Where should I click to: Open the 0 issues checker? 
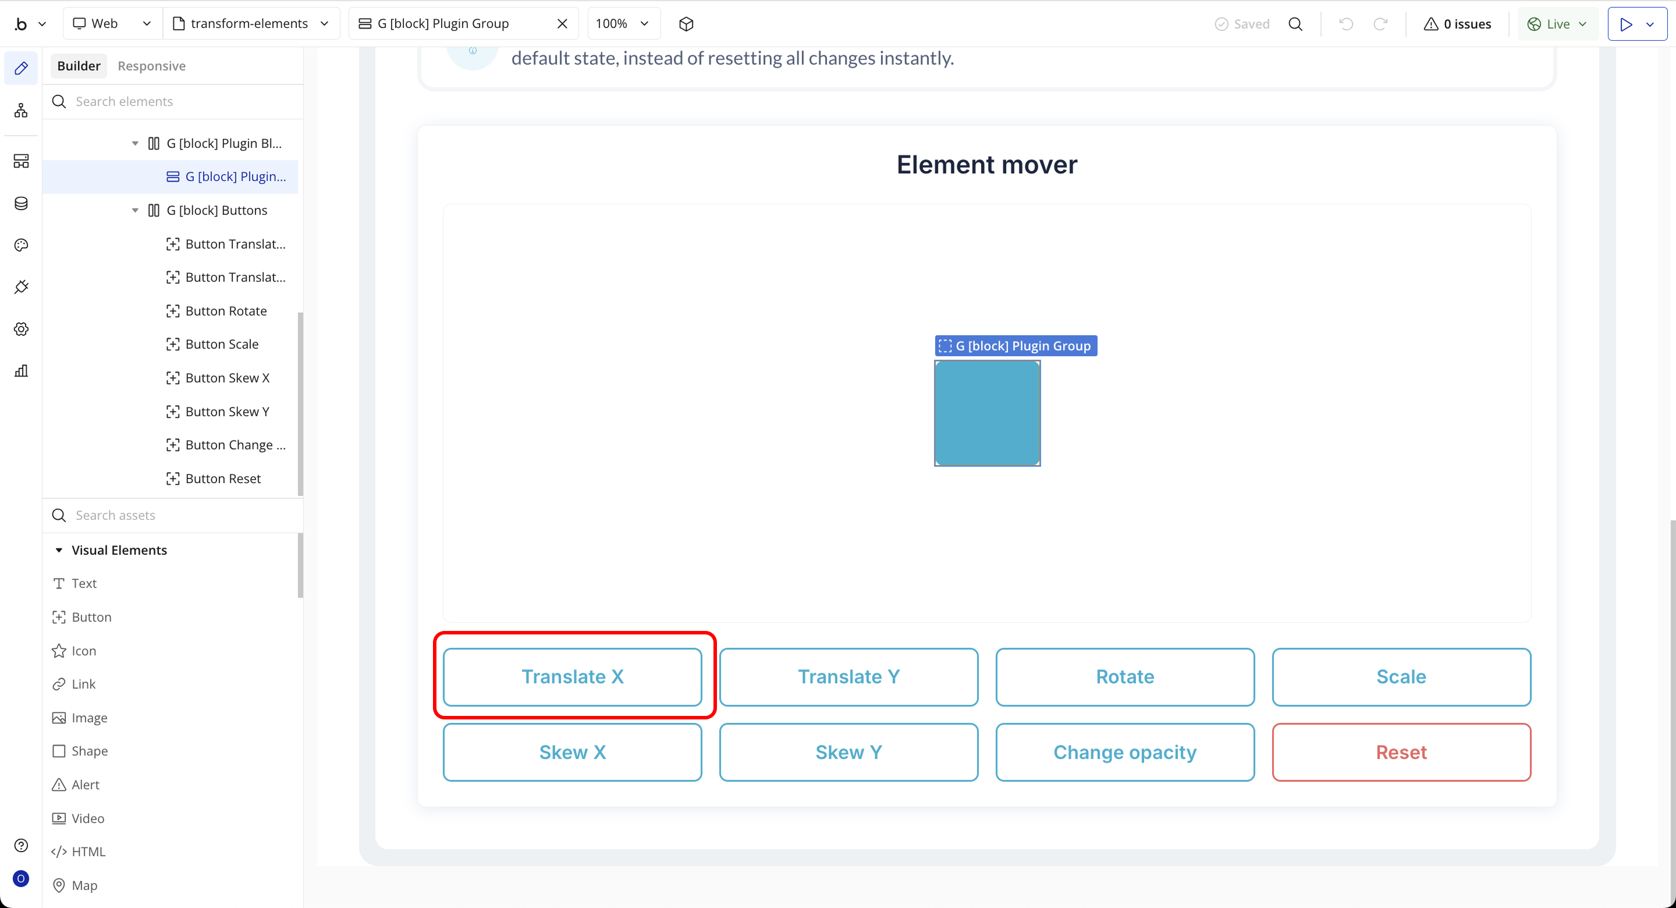pyautogui.click(x=1457, y=24)
